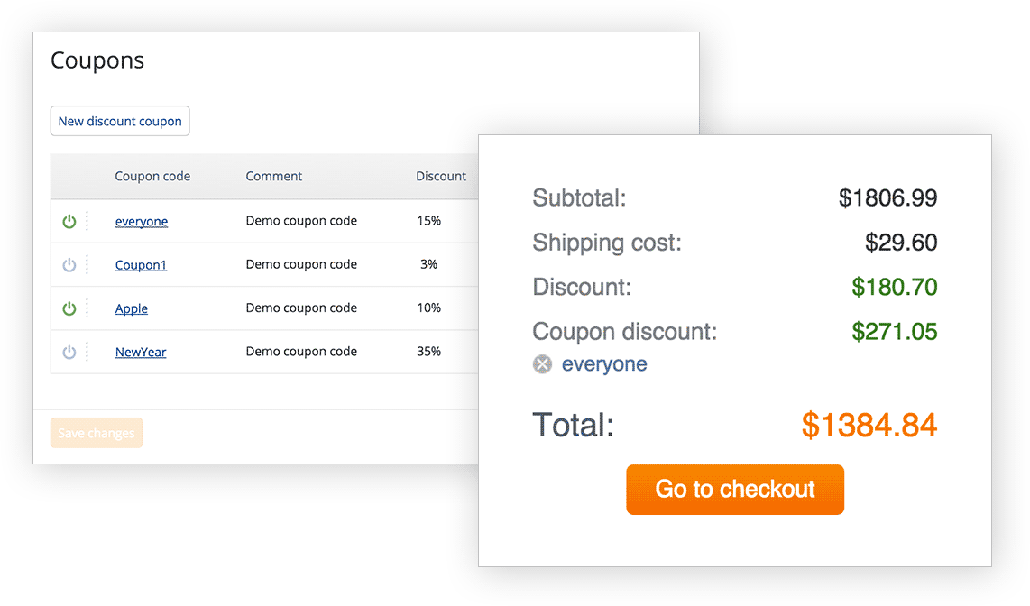The height and width of the screenshot is (606, 1030).
Task: Click the applied everyone coupon name in cart
Action: pos(604,364)
